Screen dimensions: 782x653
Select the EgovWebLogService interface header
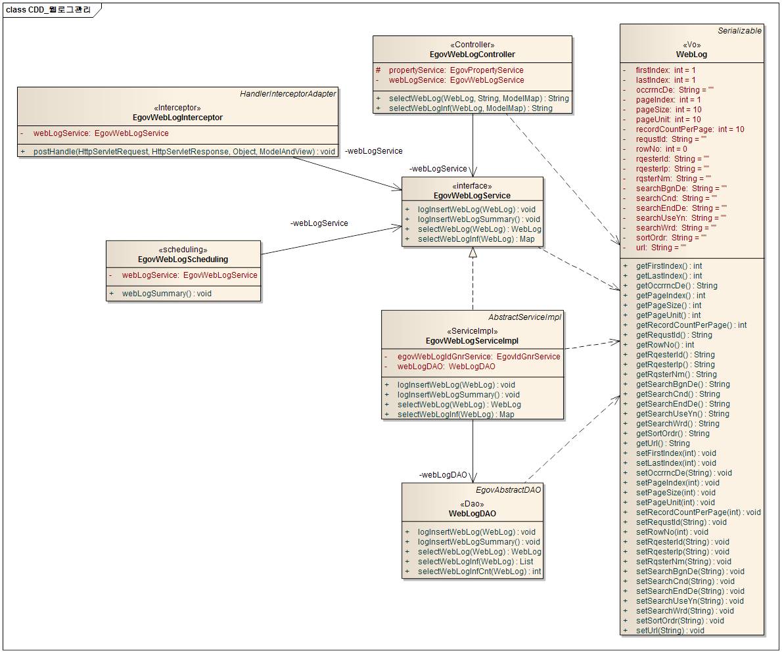tap(472, 195)
